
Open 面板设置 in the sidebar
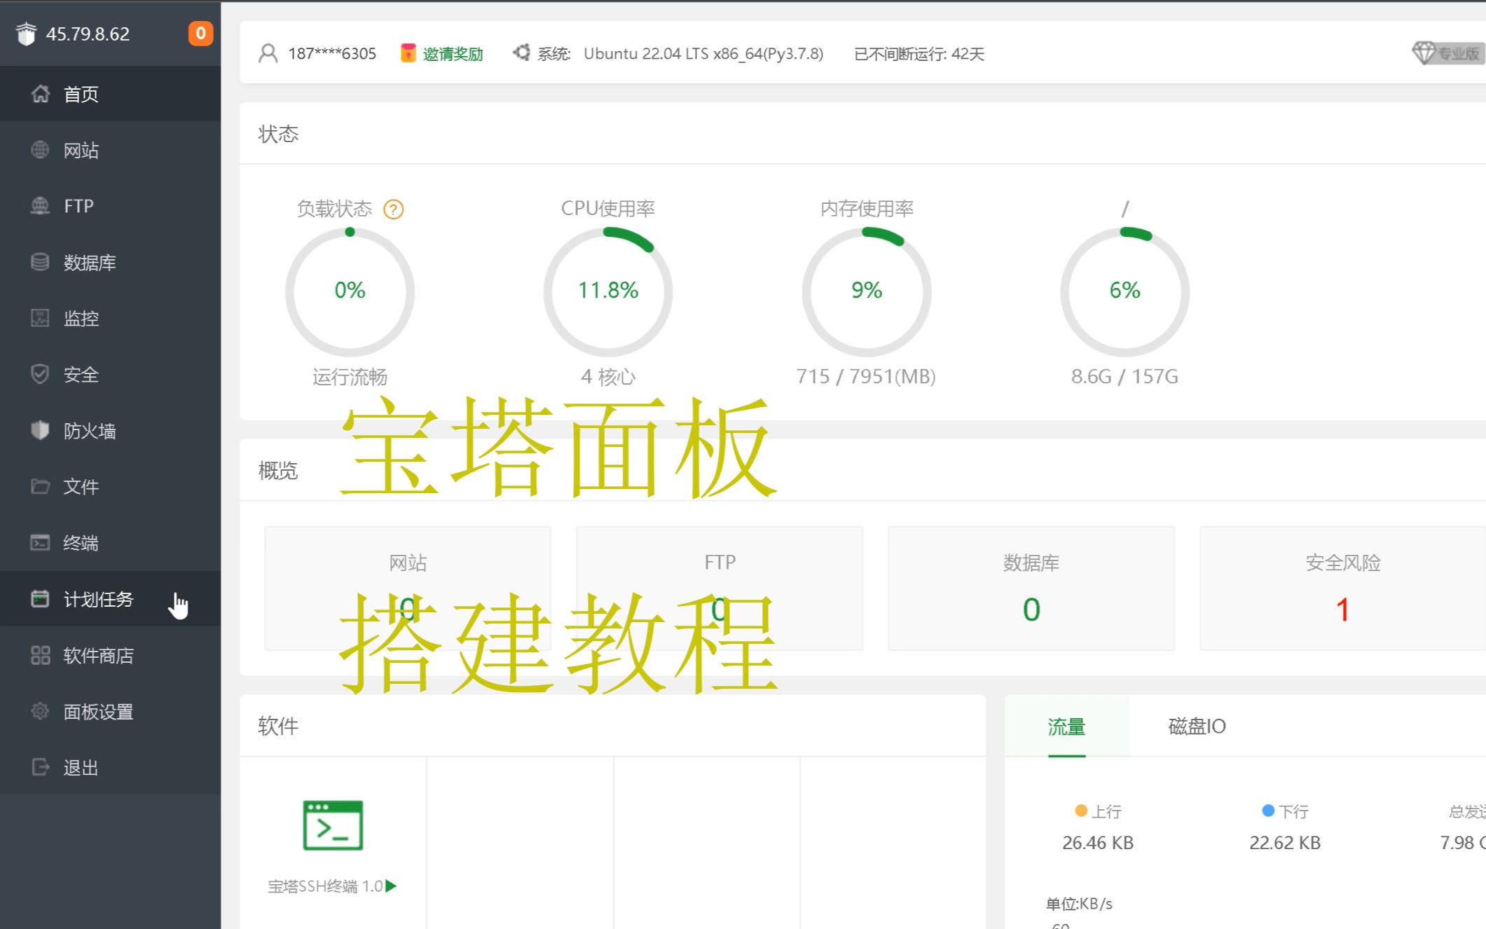(110, 711)
